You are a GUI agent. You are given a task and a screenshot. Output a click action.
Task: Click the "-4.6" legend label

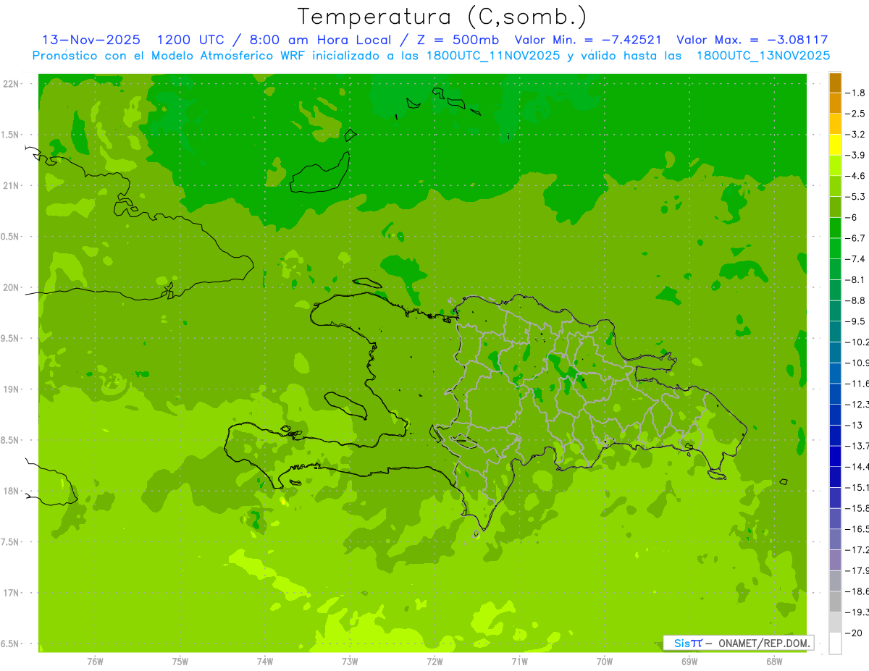[856, 176]
